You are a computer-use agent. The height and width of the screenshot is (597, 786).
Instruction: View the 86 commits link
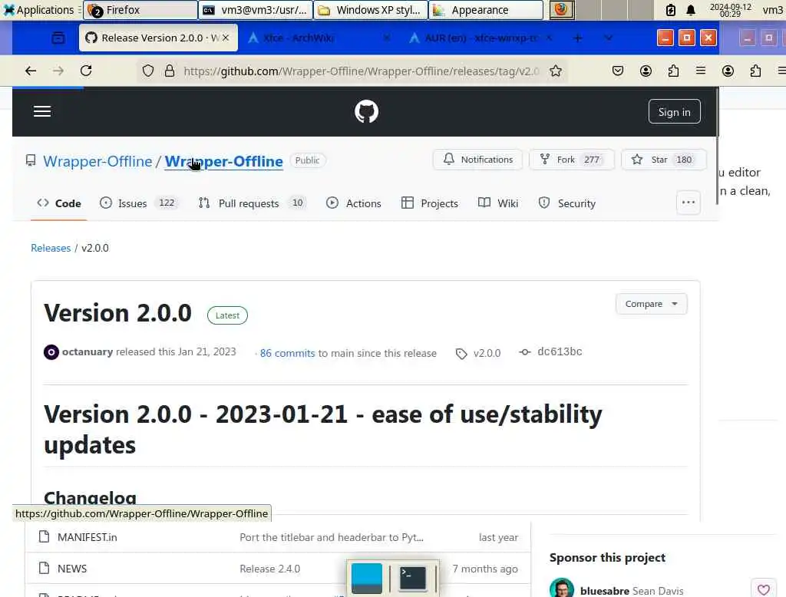click(x=287, y=354)
